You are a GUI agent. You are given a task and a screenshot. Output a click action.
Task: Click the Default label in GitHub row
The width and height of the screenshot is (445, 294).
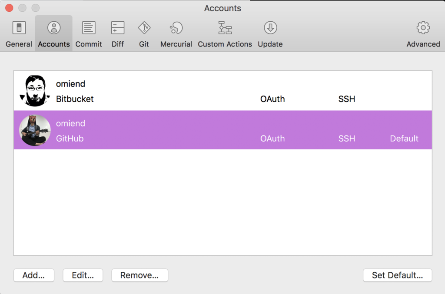pyautogui.click(x=404, y=139)
